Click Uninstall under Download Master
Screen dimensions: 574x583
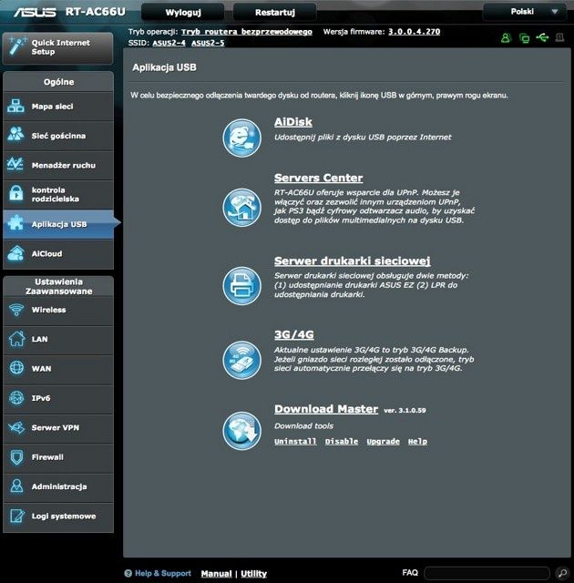[x=295, y=441]
